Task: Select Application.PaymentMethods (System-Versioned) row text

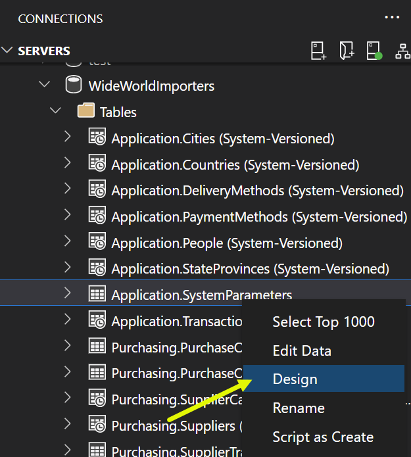Action: [260, 217]
